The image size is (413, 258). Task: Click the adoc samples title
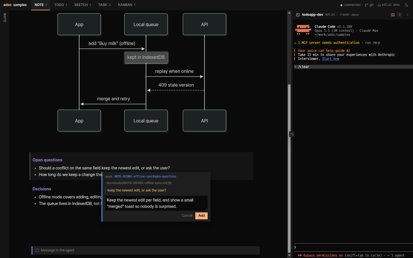click(15, 5)
